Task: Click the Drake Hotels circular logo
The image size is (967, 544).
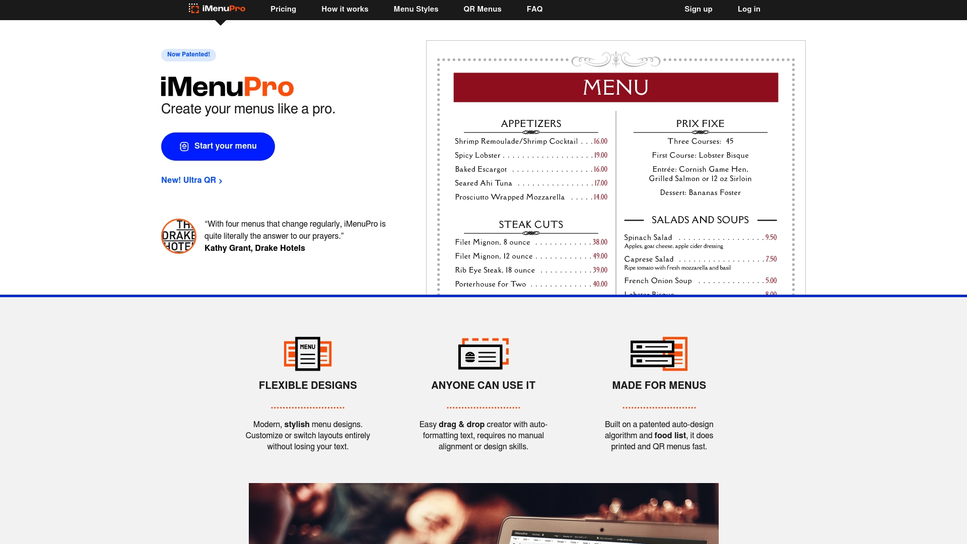Action: coord(178,235)
